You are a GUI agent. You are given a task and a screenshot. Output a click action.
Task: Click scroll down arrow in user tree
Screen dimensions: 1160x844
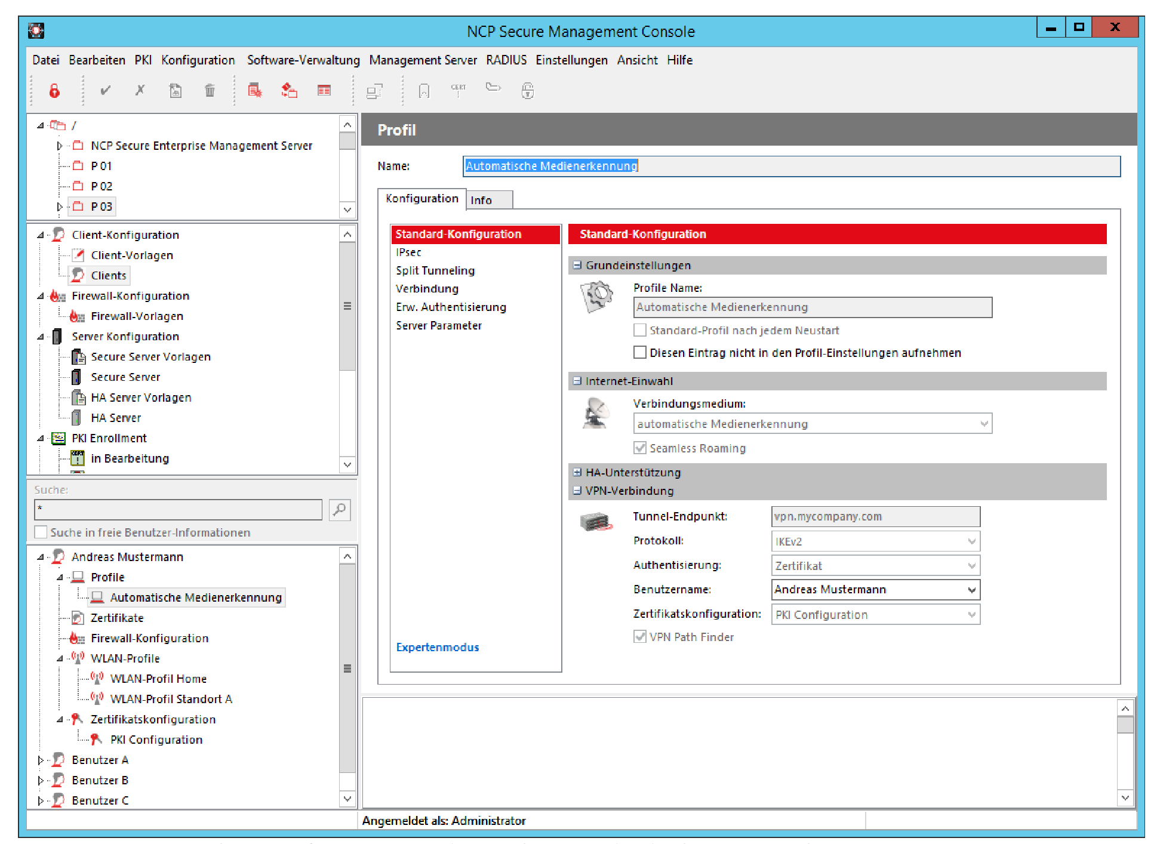(347, 799)
